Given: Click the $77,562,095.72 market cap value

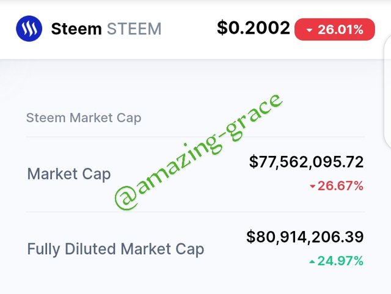Looking at the screenshot, I should point(306,162).
